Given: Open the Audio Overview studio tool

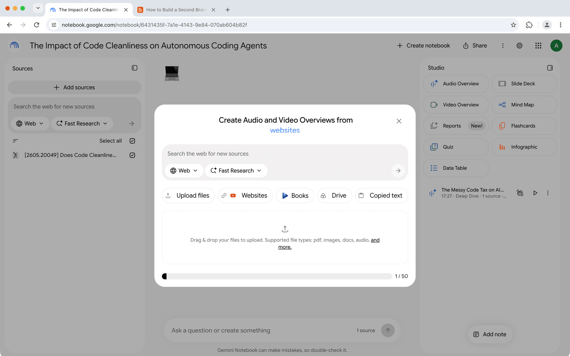Looking at the screenshot, I should coord(456,84).
